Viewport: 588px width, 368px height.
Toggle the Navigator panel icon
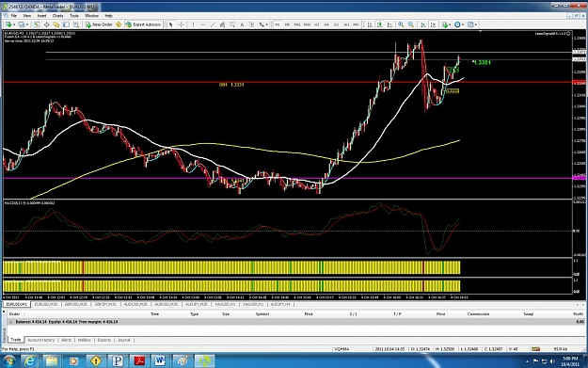click(56, 24)
